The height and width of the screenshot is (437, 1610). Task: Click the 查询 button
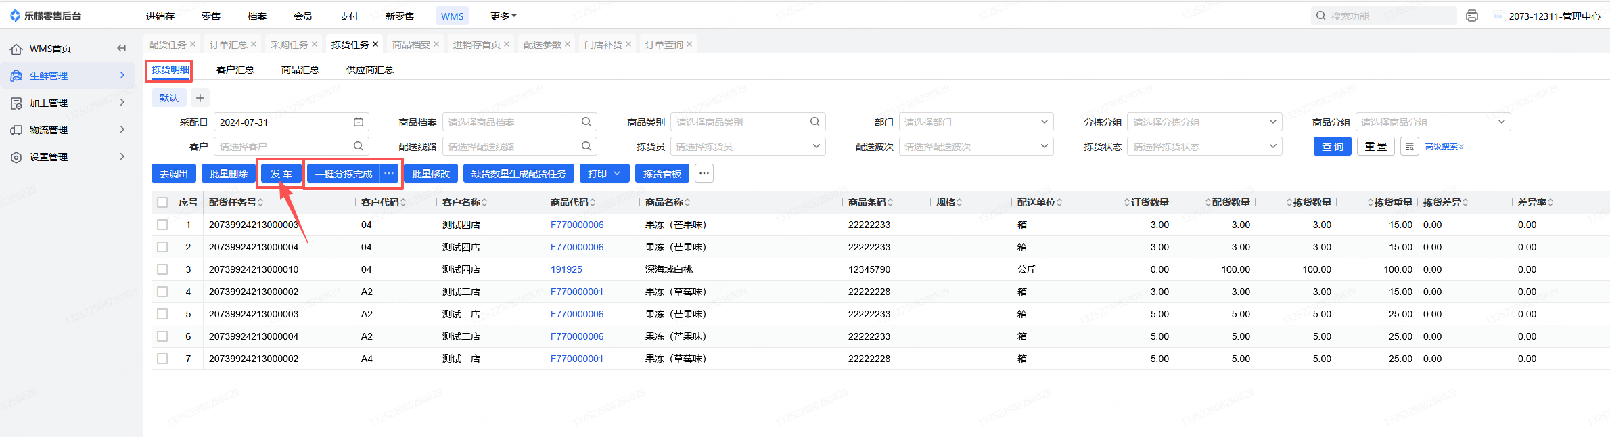(1332, 147)
